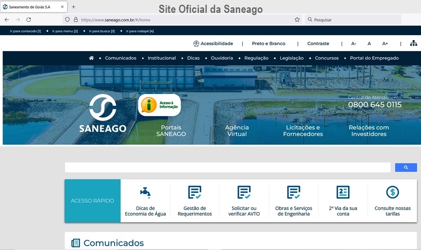The width and height of the screenshot is (421, 250).
Task: Click Ir para menu [2] link
Action: (x=65, y=31)
